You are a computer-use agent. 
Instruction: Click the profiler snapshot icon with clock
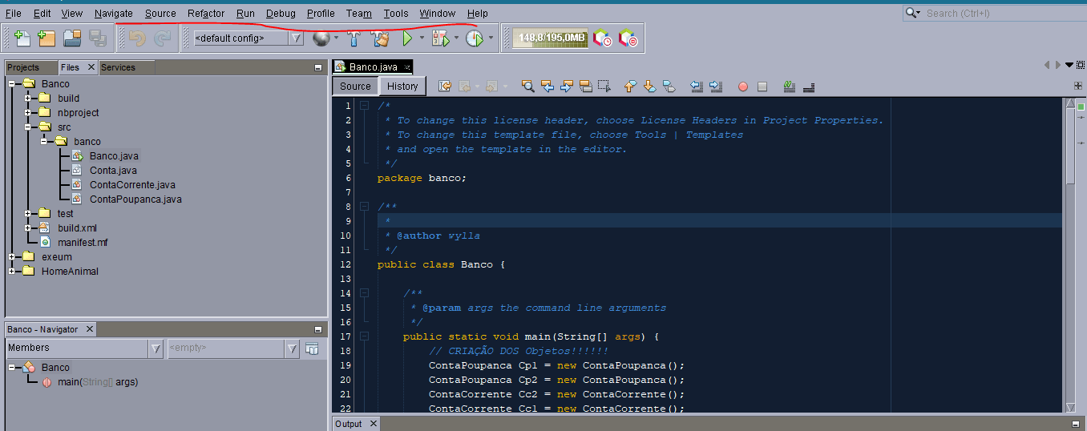tap(602, 38)
